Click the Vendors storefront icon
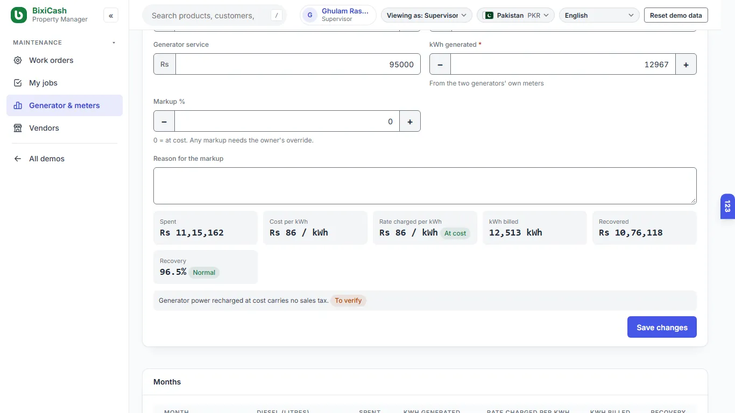The width and height of the screenshot is (735, 413). coord(18,128)
